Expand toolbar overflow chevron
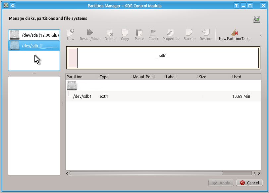Viewport: 269px width, 193px height. coord(261,35)
